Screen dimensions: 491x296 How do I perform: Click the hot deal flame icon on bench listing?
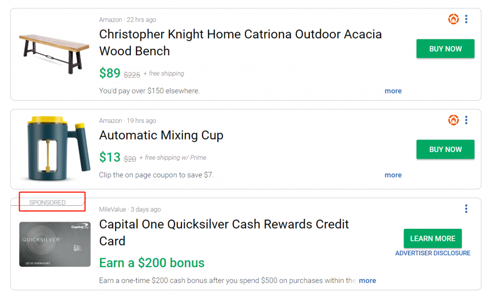pos(453,19)
